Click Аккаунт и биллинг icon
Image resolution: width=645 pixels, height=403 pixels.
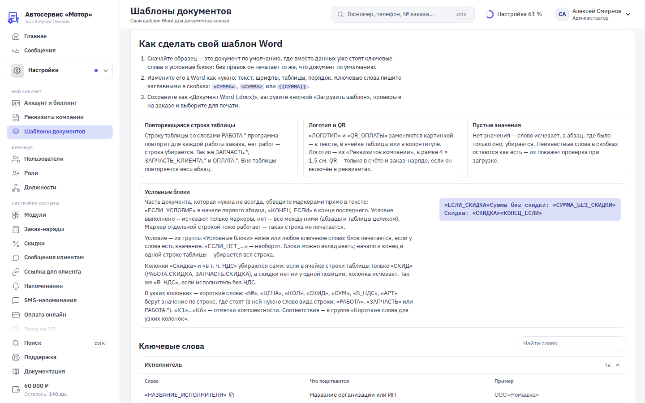pos(16,103)
